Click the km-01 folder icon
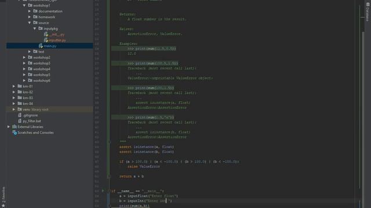This screenshot has height=208, width=371. coord(20,86)
